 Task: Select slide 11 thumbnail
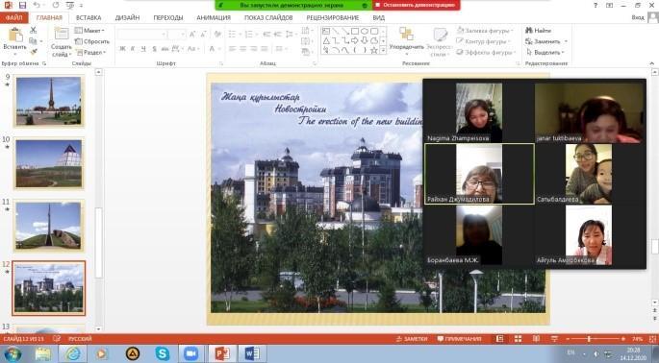(x=48, y=226)
